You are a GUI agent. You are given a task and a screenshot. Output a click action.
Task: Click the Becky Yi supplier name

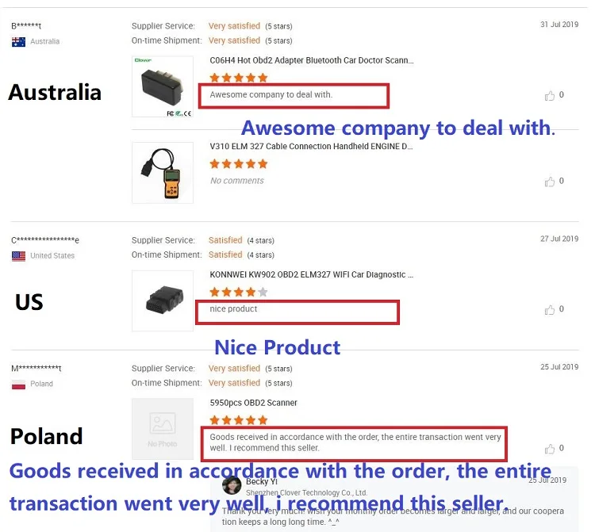click(x=261, y=481)
